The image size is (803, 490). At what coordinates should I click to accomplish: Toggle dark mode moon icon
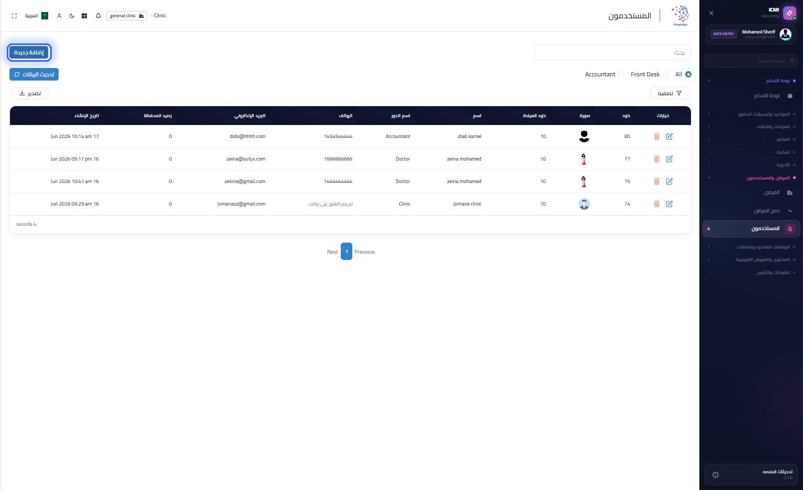click(x=72, y=16)
